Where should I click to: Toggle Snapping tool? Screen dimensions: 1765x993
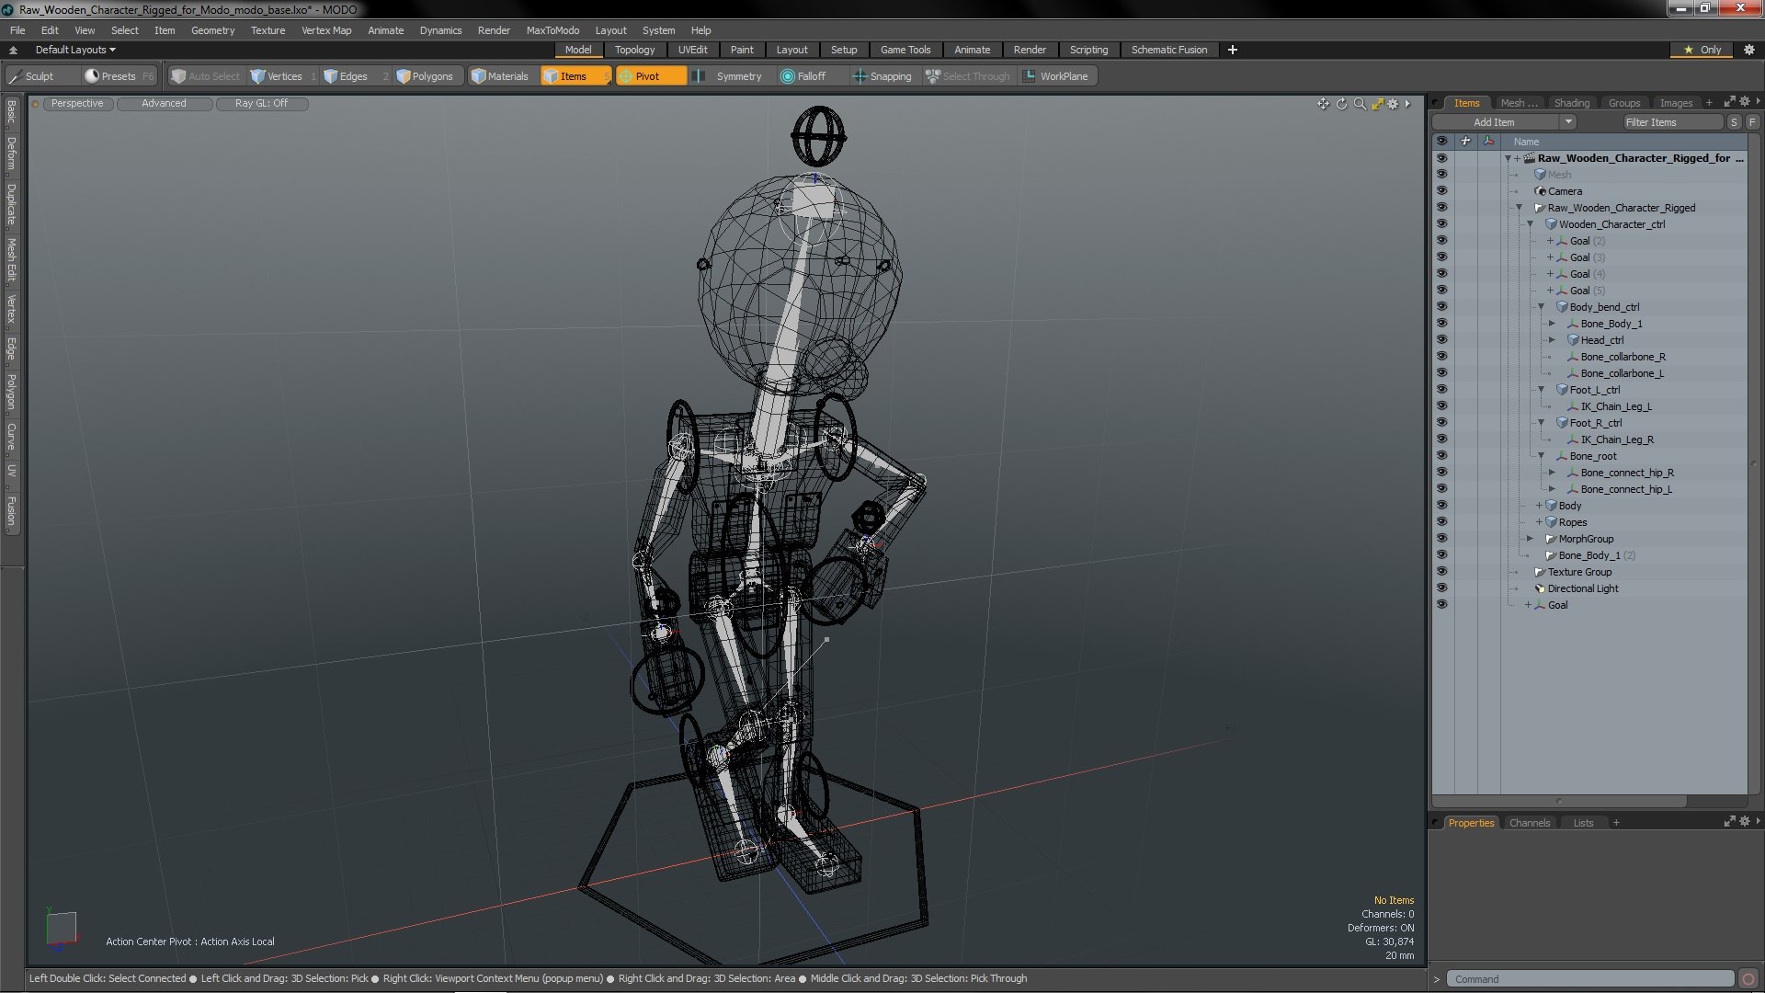pos(882,76)
